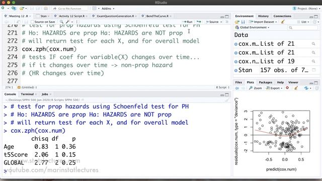This screenshot has height=181, width=322.
Task: Open the Packages tab
Action: tap(265, 82)
